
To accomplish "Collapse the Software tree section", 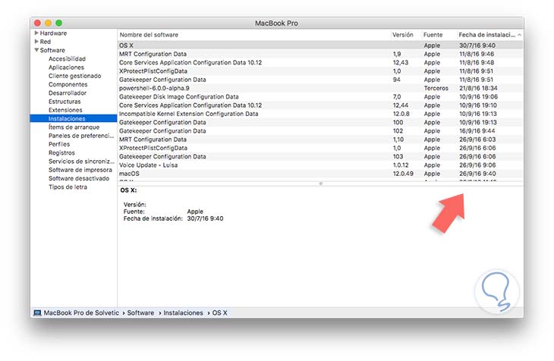I will pyautogui.click(x=36, y=50).
